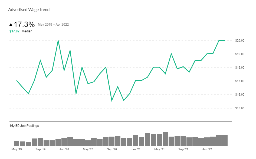Click the 46,150 Job Postings label
Viewport: 256px width, 159px height.
coord(24,126)
